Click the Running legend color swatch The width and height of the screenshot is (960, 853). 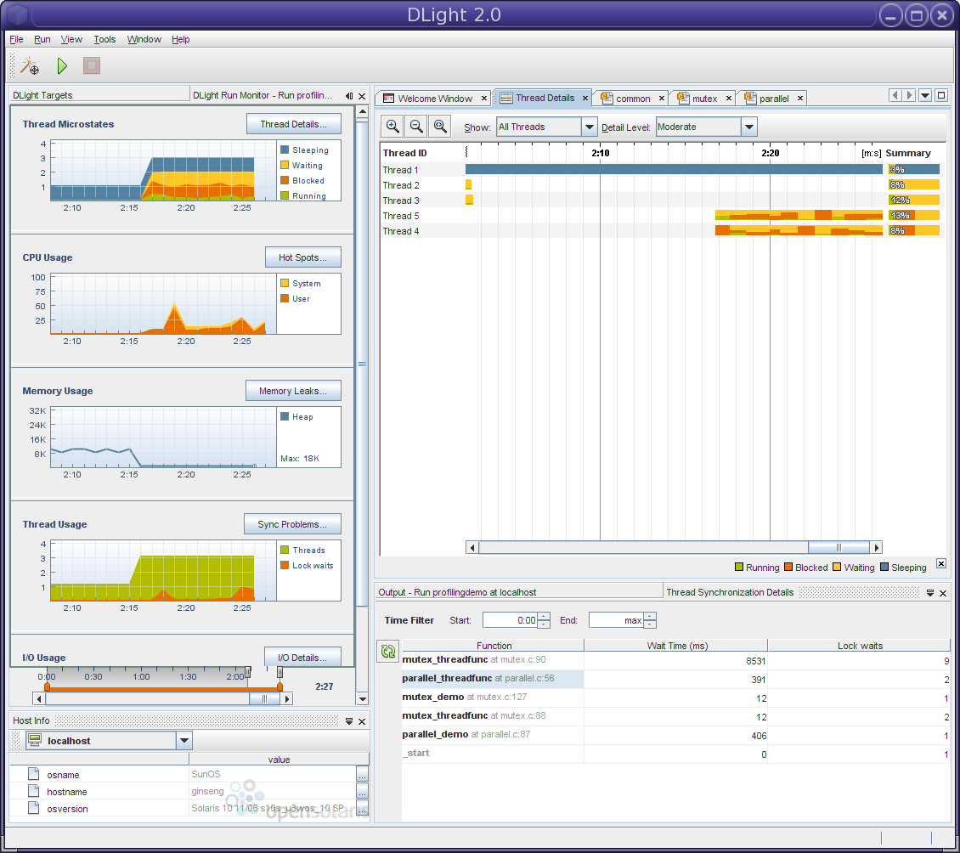739,567
